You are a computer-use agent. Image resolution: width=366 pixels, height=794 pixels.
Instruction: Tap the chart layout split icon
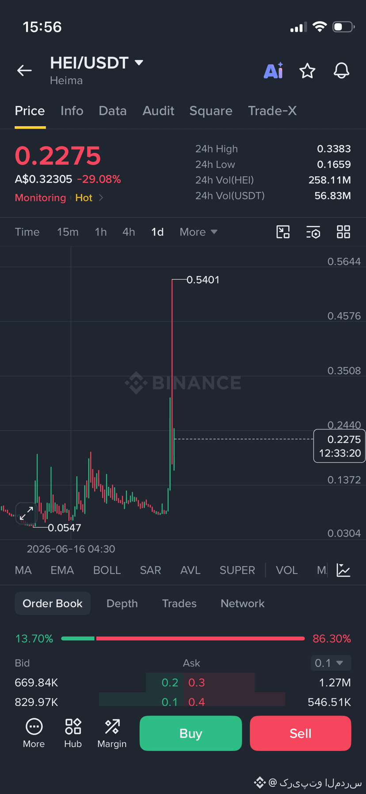pyautogui.click(x=283, y=232)
